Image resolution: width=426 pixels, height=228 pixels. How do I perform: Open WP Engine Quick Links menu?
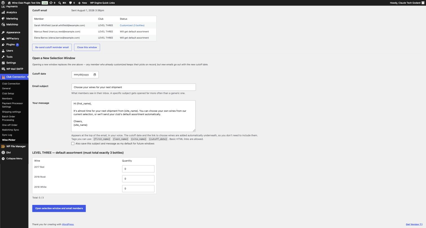pyautogui.click(x=102, y=3)
